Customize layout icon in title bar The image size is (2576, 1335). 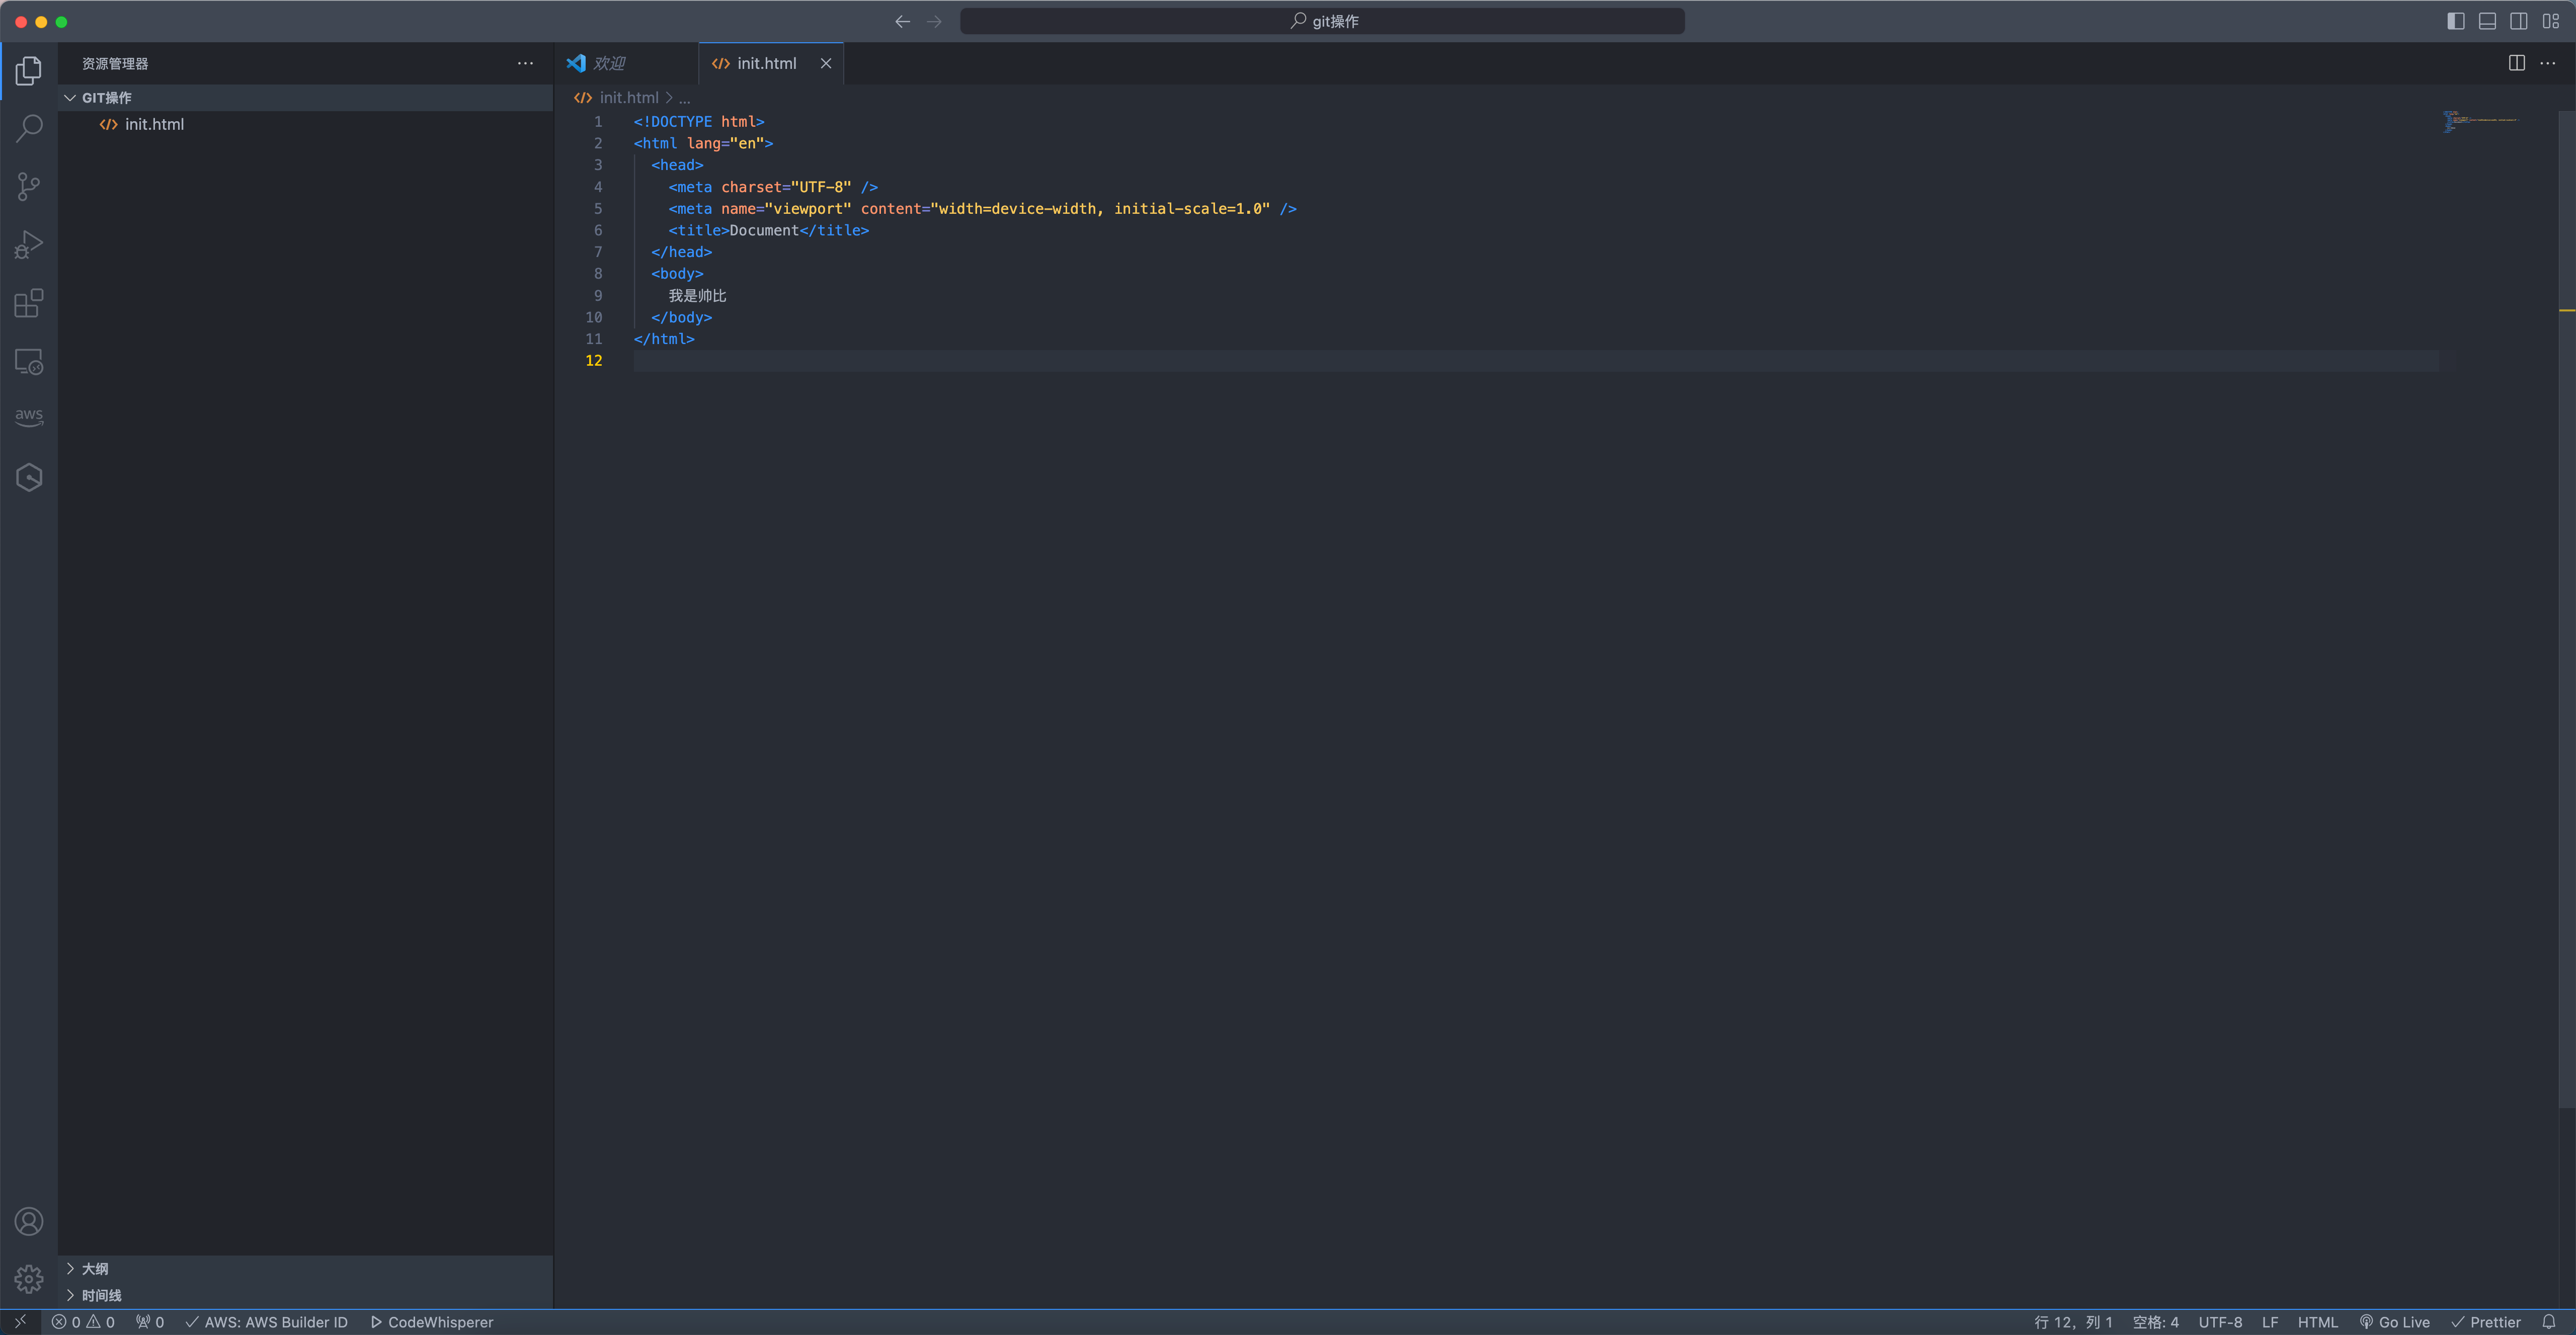[x=2551, y=21]
